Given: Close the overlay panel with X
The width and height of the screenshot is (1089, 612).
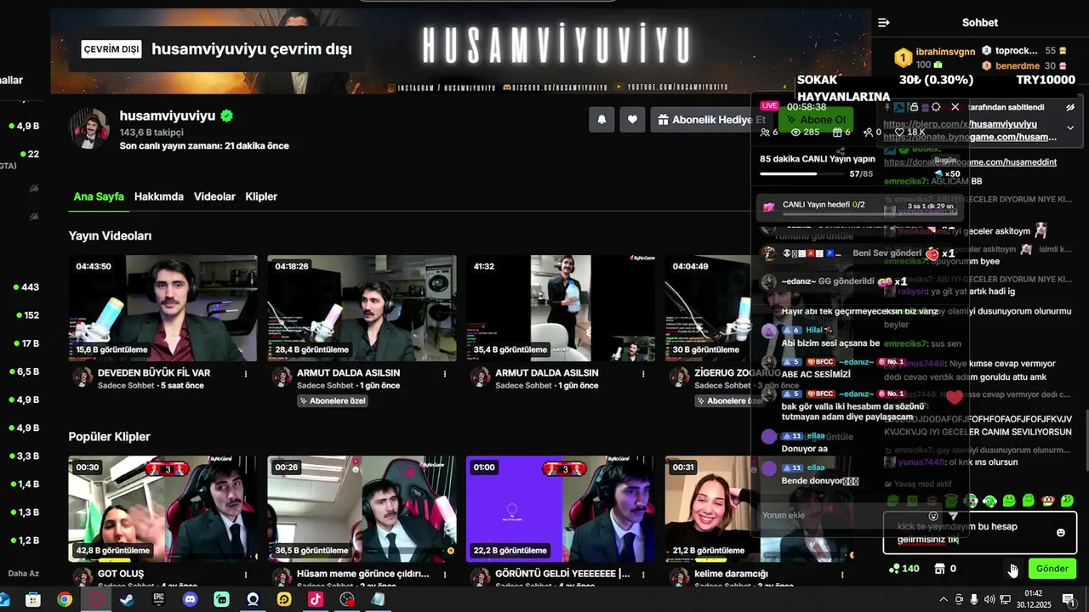Looking at the screenshot, I should click(955, 107).
